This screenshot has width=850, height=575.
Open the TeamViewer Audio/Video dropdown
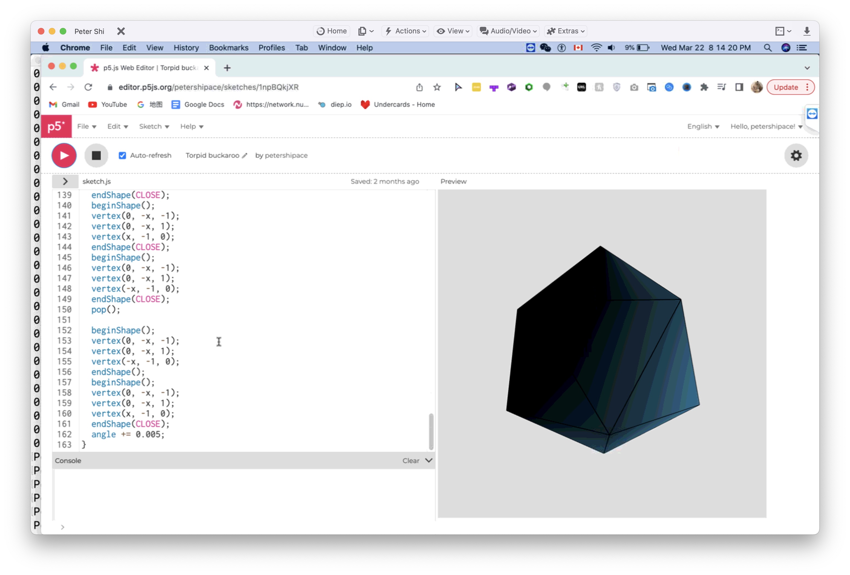[509, 31]
